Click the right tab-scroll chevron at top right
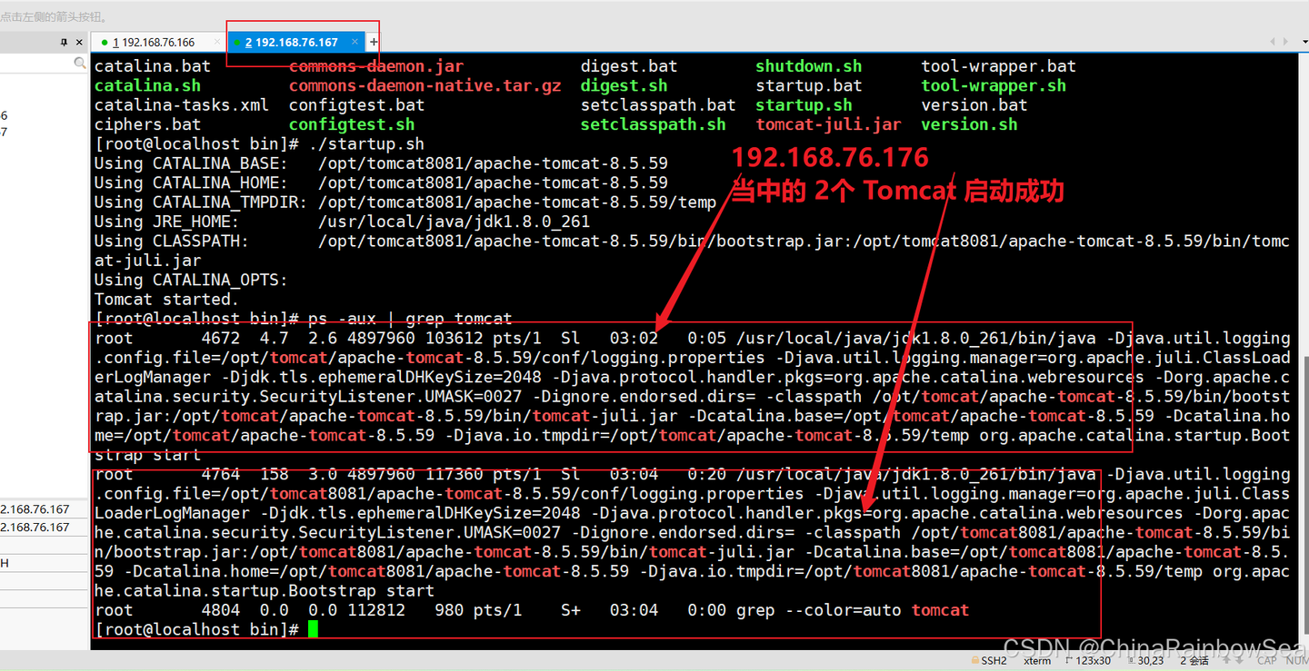Screen dimensions: 1309x671 coord(1285,42)
